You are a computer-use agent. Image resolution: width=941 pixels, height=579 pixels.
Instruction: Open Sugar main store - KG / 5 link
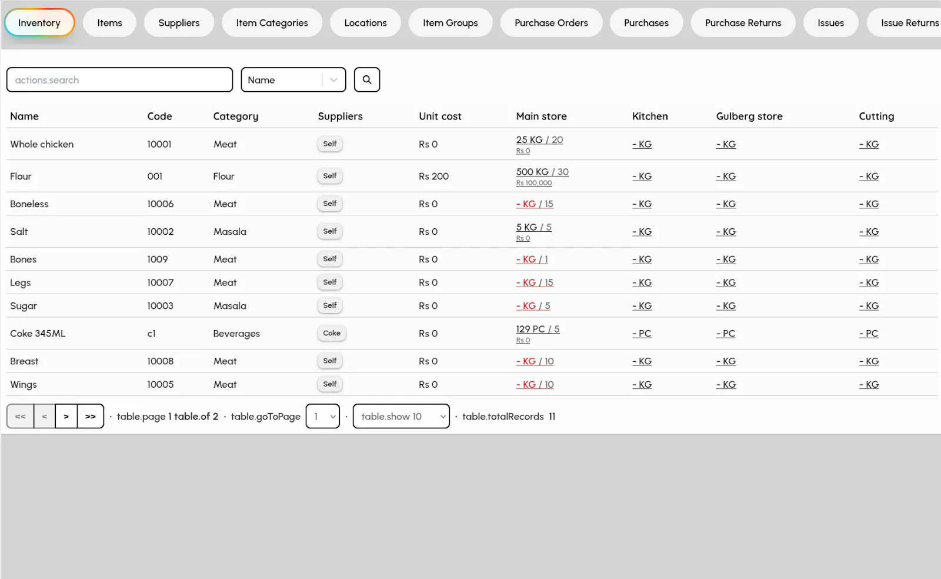pyautogui.click(x=533, y=306)
